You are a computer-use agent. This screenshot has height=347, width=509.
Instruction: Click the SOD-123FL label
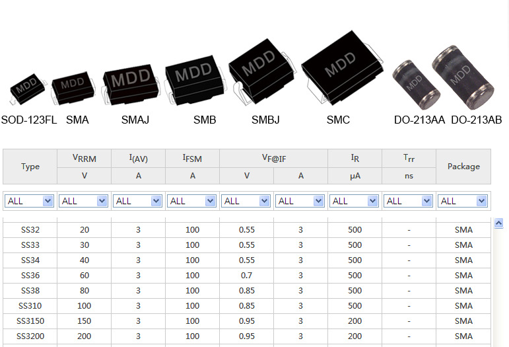pos(29,120)
